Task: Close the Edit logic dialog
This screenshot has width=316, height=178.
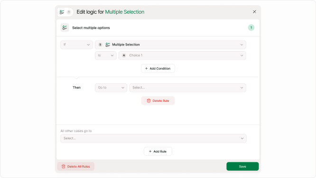Action: pyautogui.click(x=254, y=12)
